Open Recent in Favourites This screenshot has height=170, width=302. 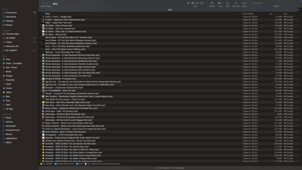(9, 134)
